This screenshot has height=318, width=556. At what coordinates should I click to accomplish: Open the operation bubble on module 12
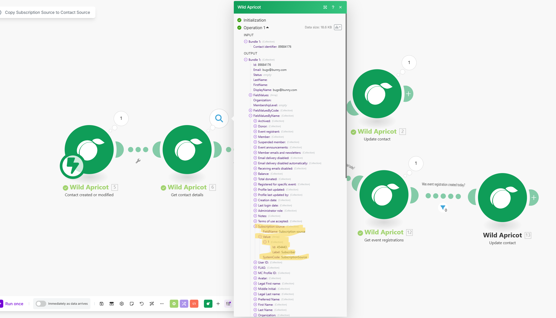click(x=416, y=163)
